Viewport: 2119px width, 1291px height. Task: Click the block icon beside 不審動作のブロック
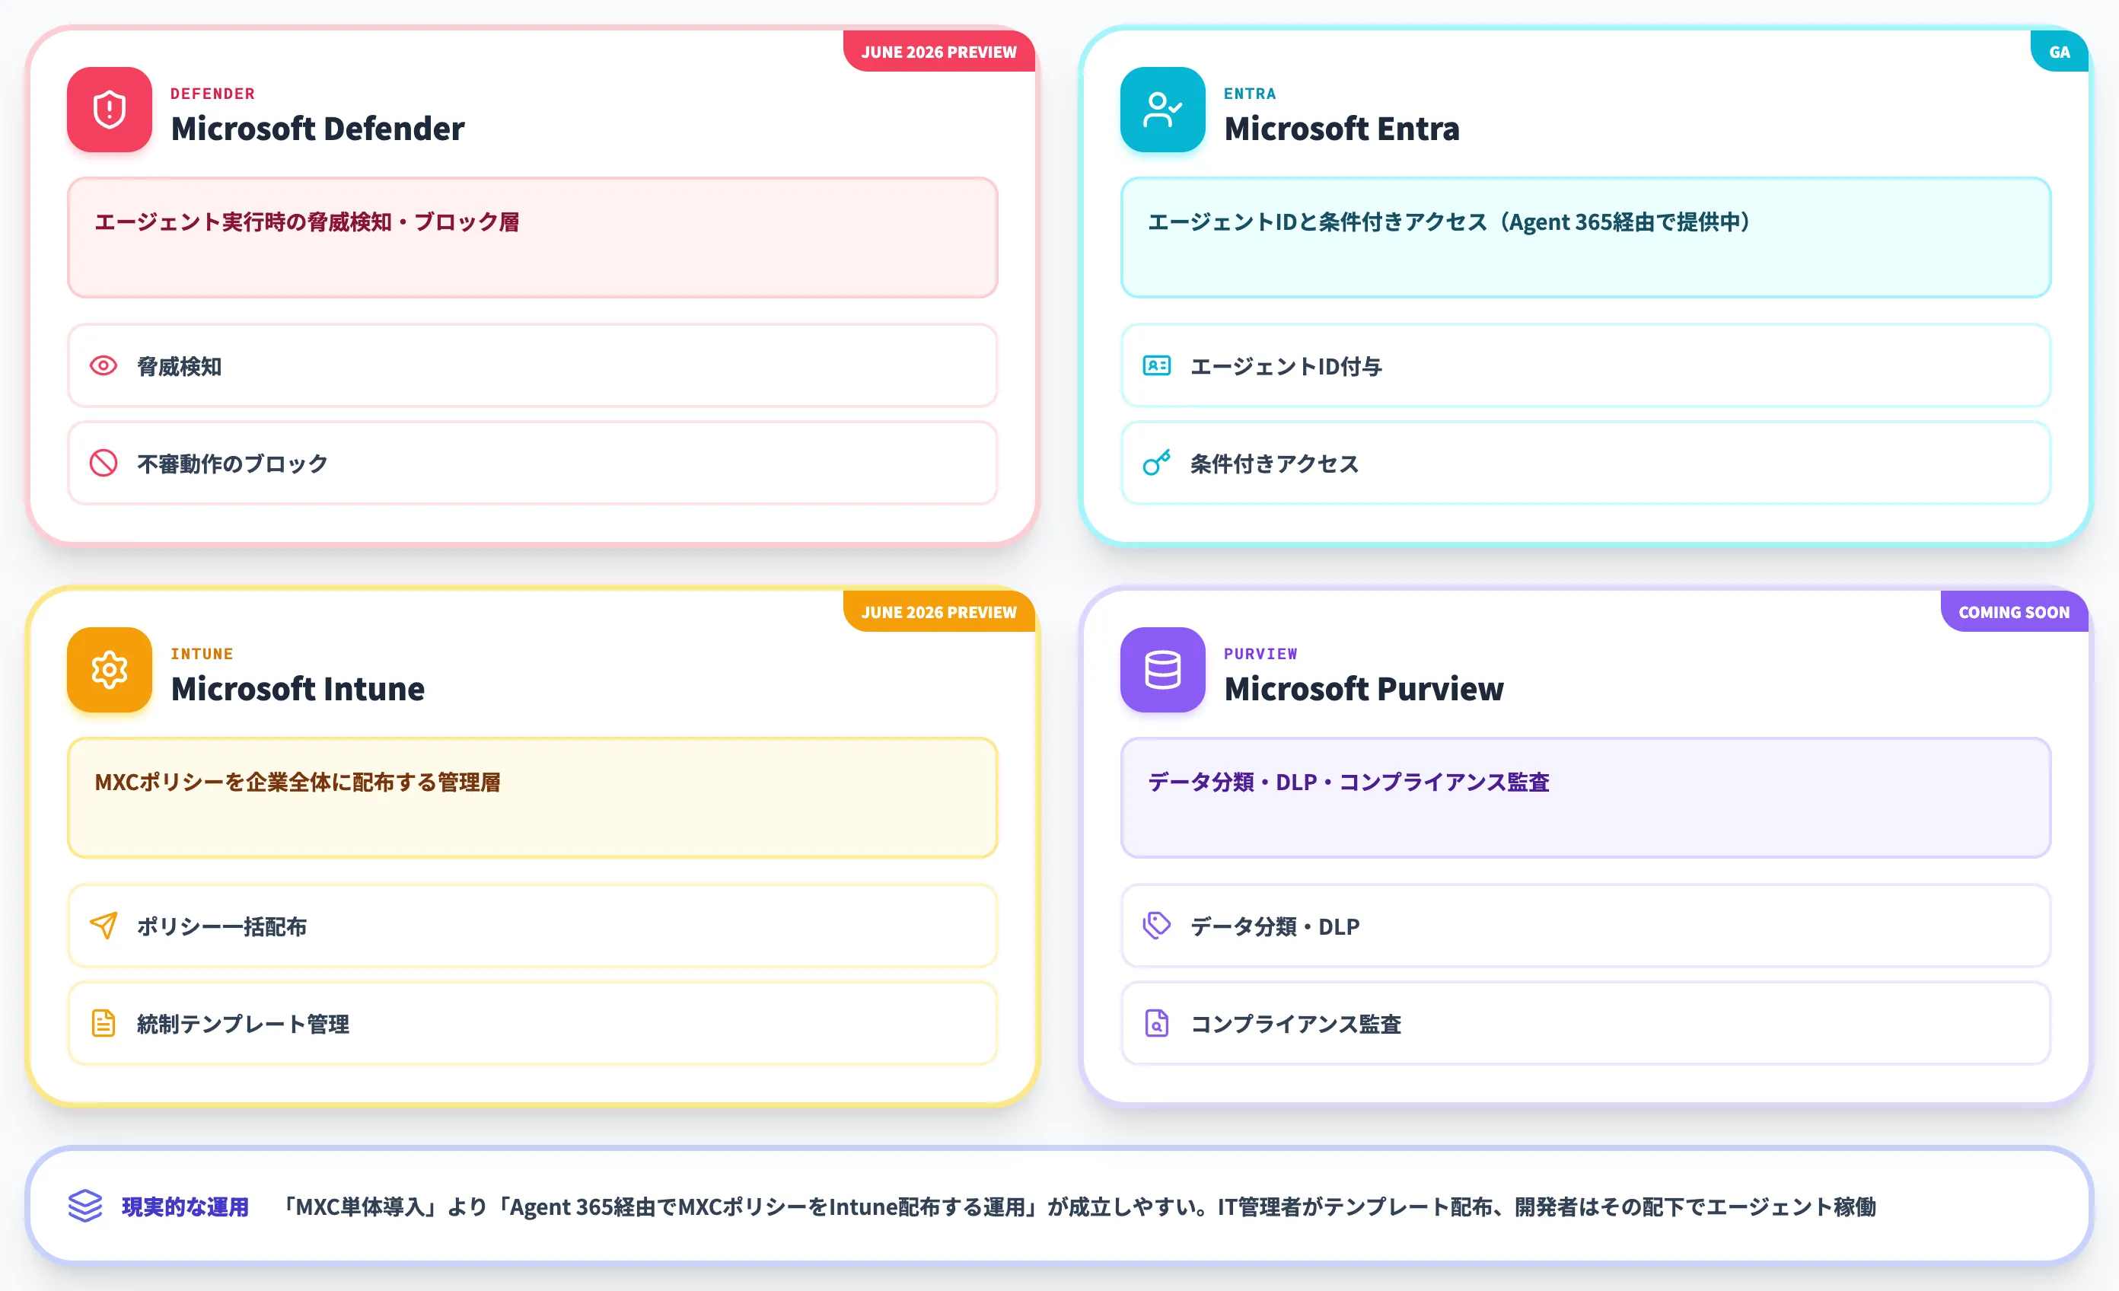pyautogui.click(x=104, y=463)
